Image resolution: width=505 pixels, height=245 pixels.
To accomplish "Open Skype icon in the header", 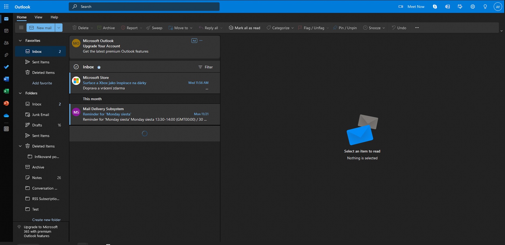I will pos(435,7).
